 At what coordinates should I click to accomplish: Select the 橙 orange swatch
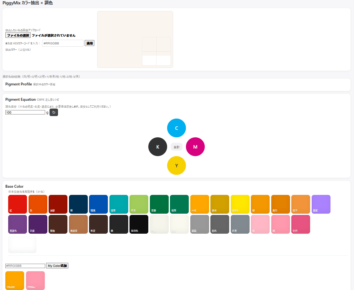pos(260,204)
